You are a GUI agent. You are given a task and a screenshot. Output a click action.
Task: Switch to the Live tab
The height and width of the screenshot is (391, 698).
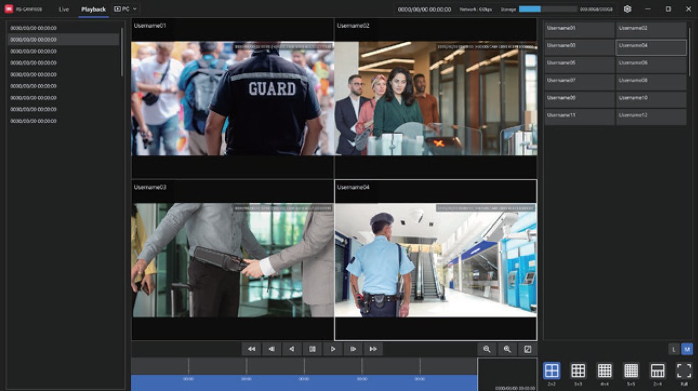pyautogui.click(x=64, y=9)
